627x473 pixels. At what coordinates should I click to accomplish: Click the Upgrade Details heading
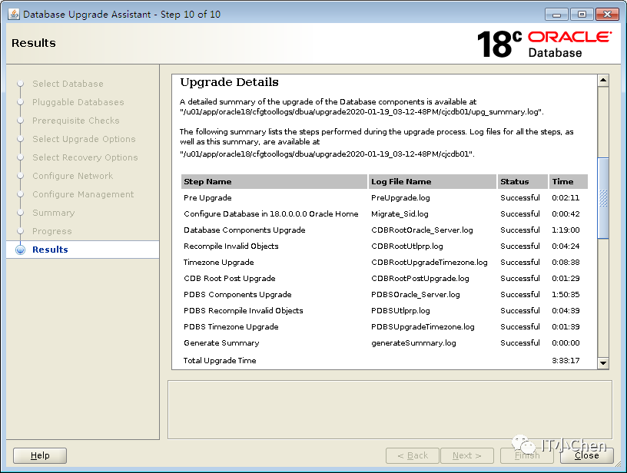[230, 82]
